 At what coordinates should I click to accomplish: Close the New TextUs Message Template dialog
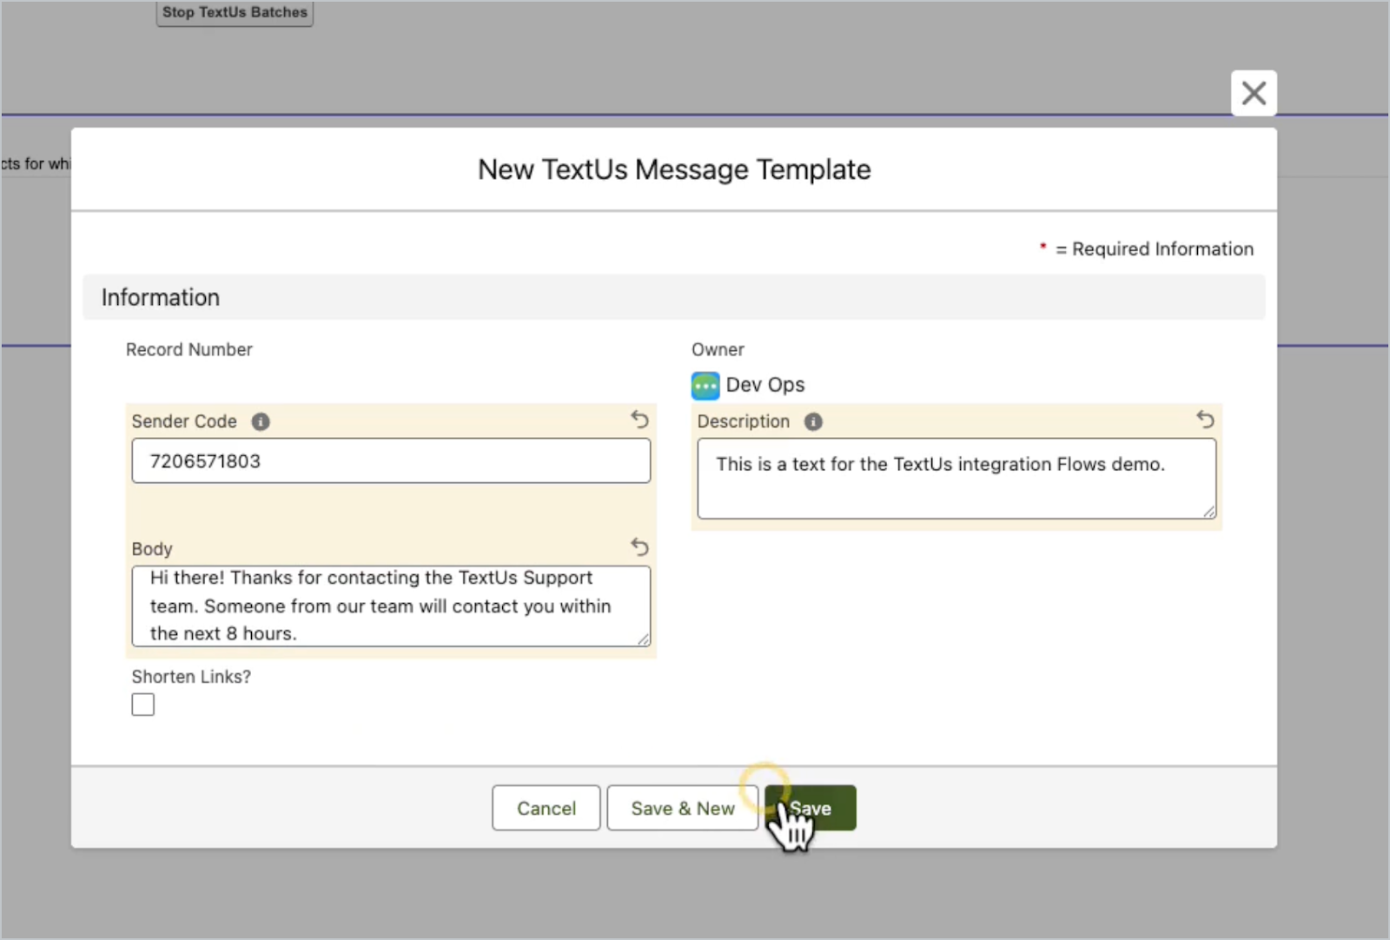click(x=1254, y=93)
